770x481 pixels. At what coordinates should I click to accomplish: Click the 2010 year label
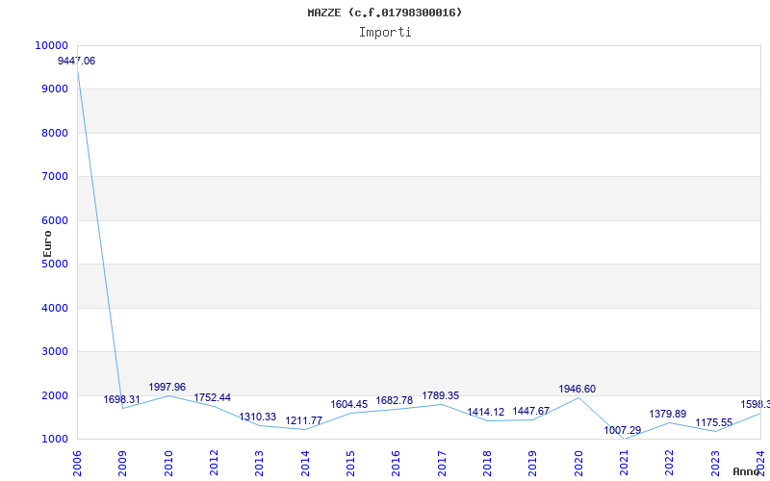[x=168, y=463]
